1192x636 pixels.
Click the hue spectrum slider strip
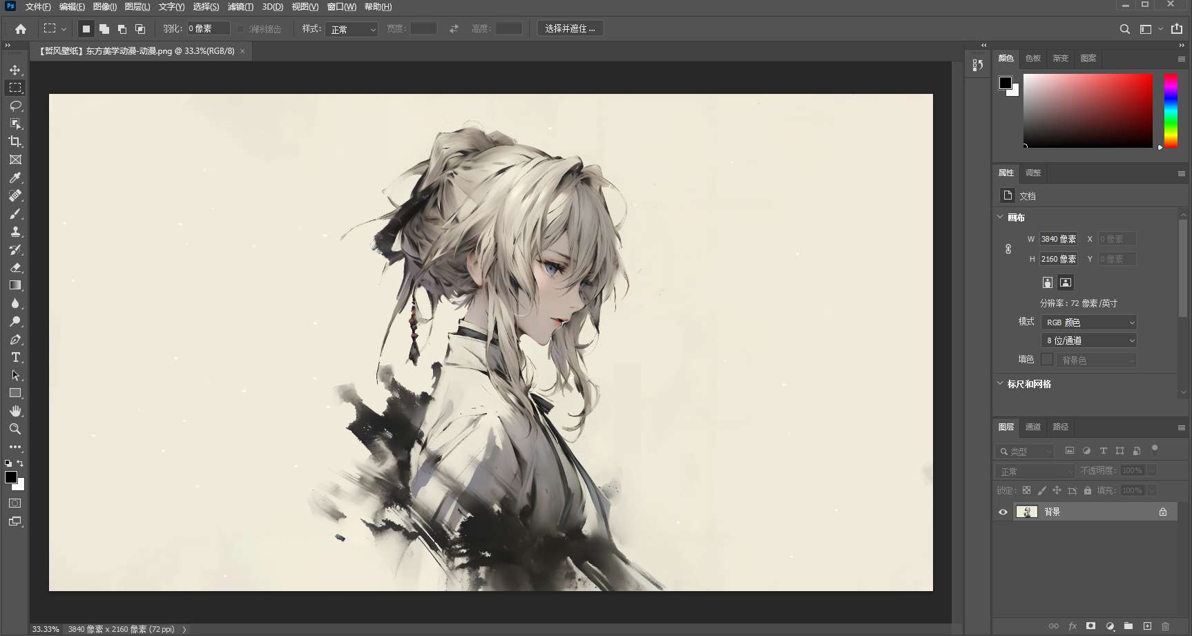click(1171, 110)
